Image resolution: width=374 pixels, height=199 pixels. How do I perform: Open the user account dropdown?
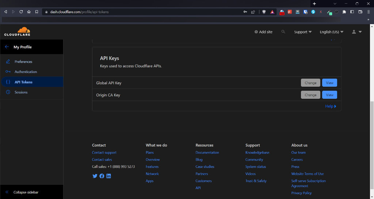point(357,32)
